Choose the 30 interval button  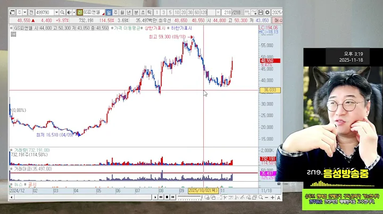[x=190, y=12]
